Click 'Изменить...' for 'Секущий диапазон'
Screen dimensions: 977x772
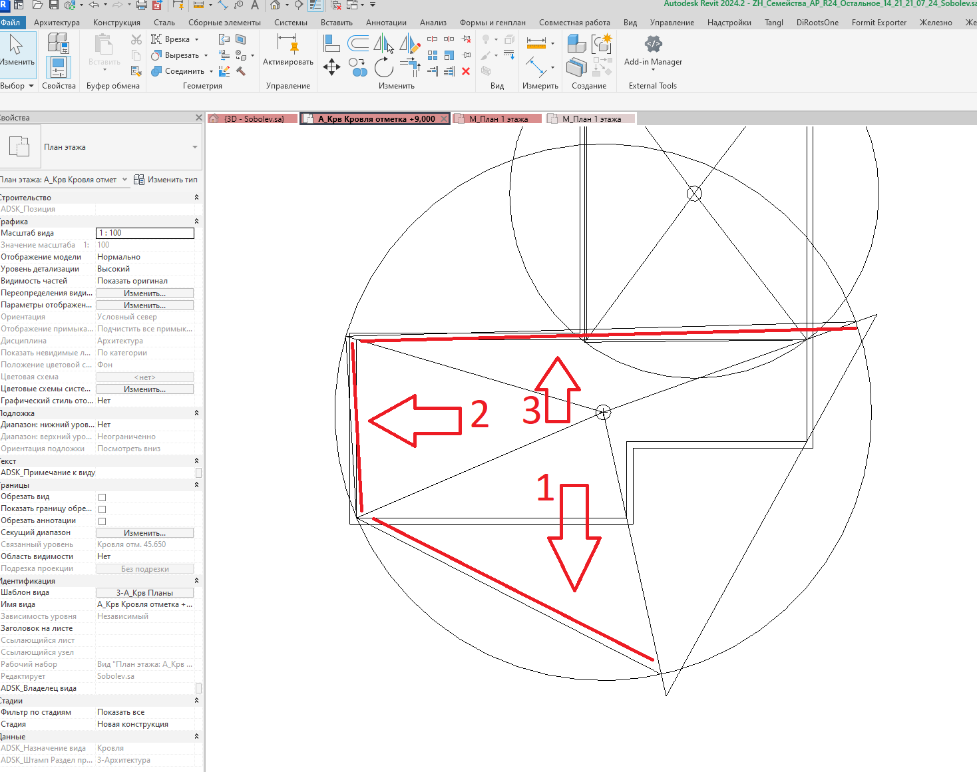145,533
